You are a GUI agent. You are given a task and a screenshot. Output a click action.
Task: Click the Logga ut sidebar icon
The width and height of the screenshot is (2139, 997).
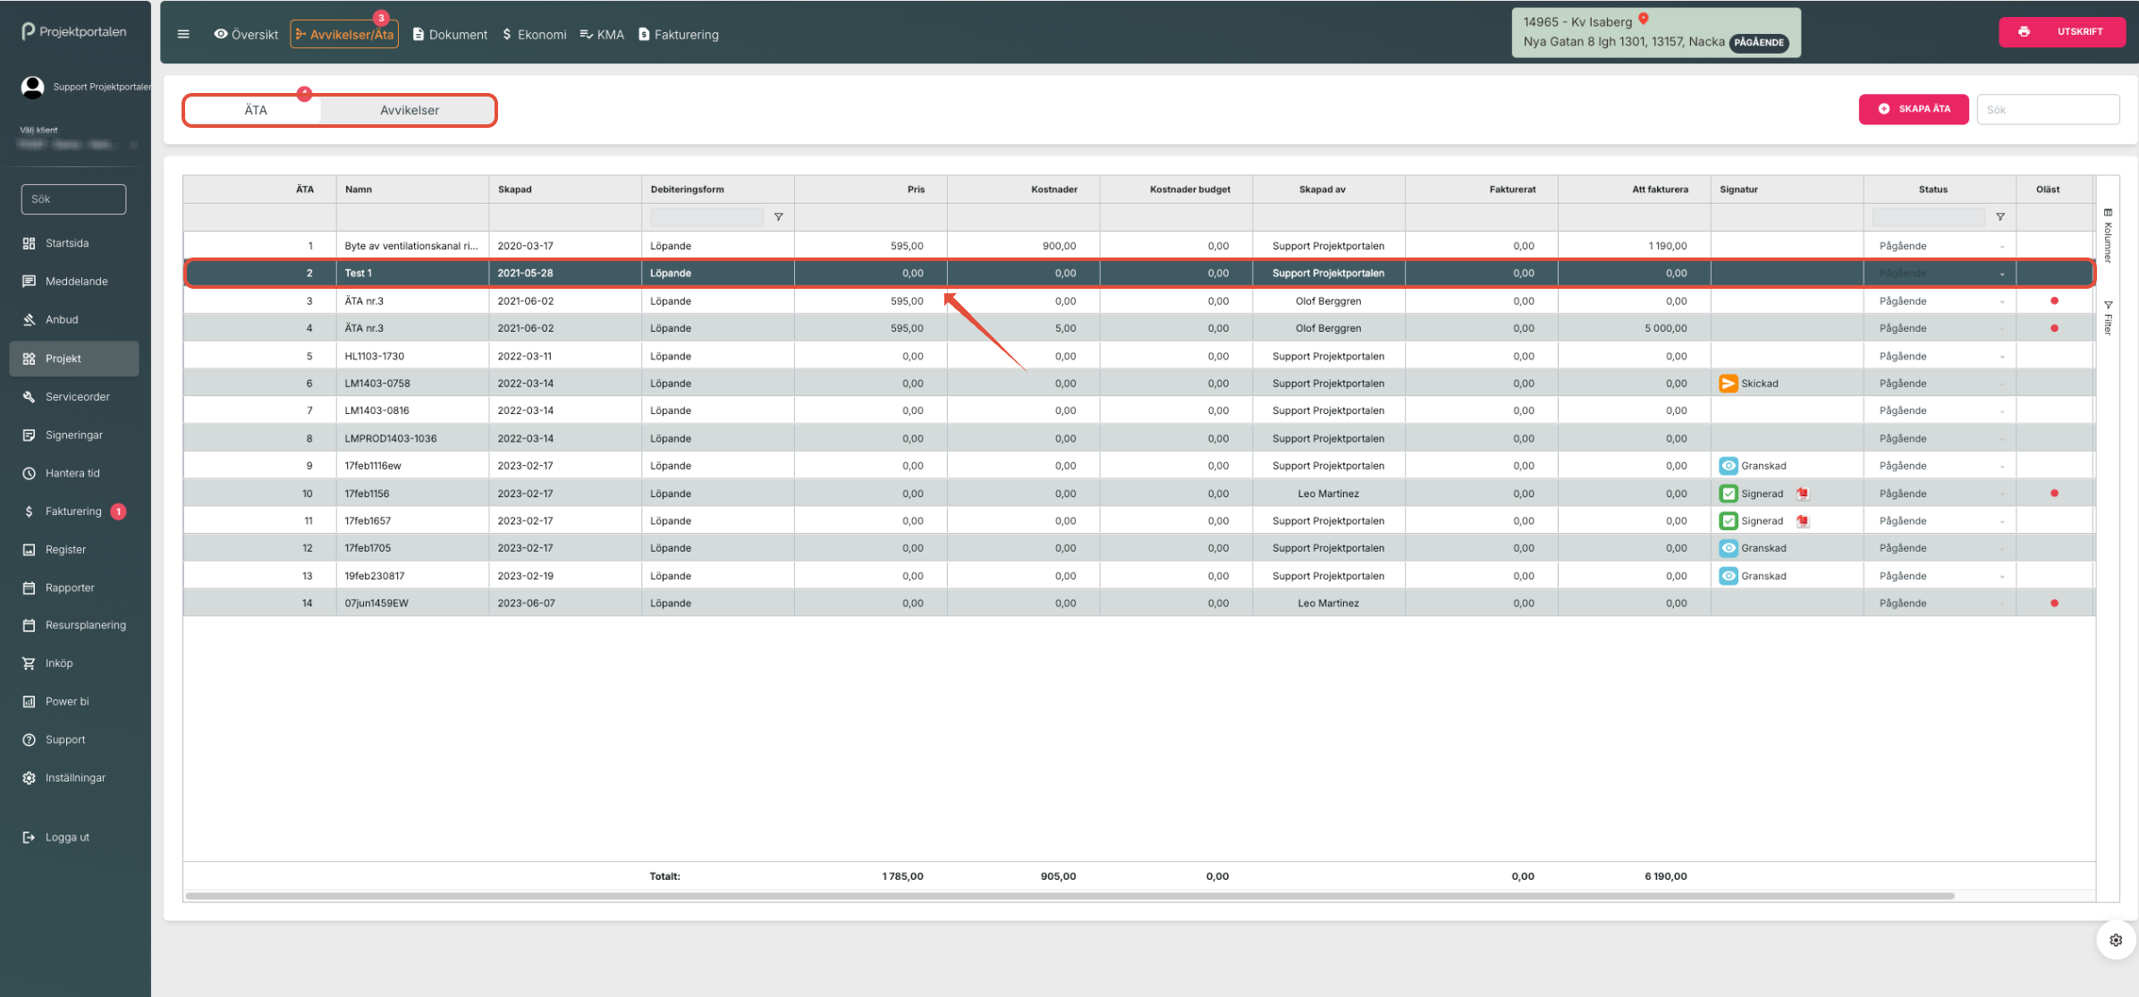pos(29,837)
